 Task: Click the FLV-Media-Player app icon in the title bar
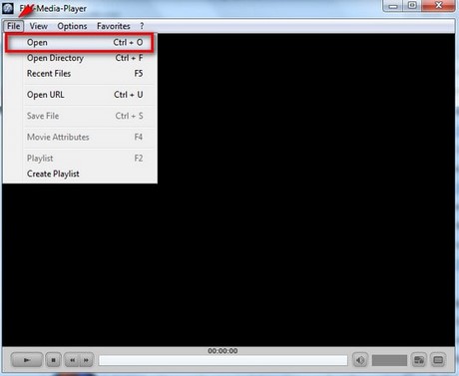click(8, 8)
